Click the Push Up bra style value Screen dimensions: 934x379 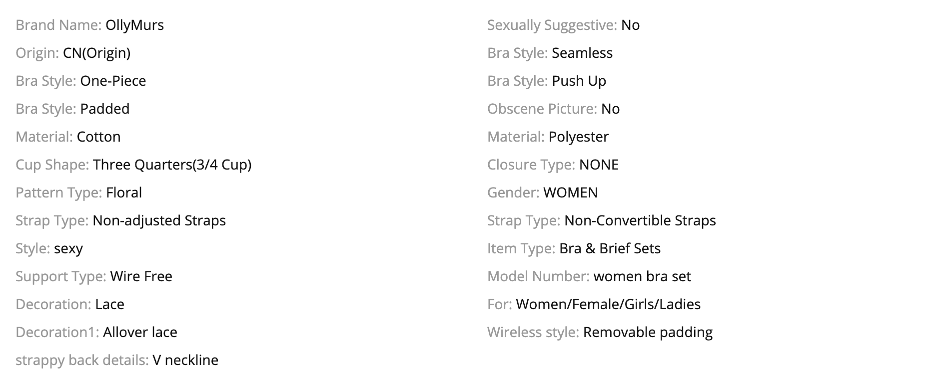click(x=579, y=81)
